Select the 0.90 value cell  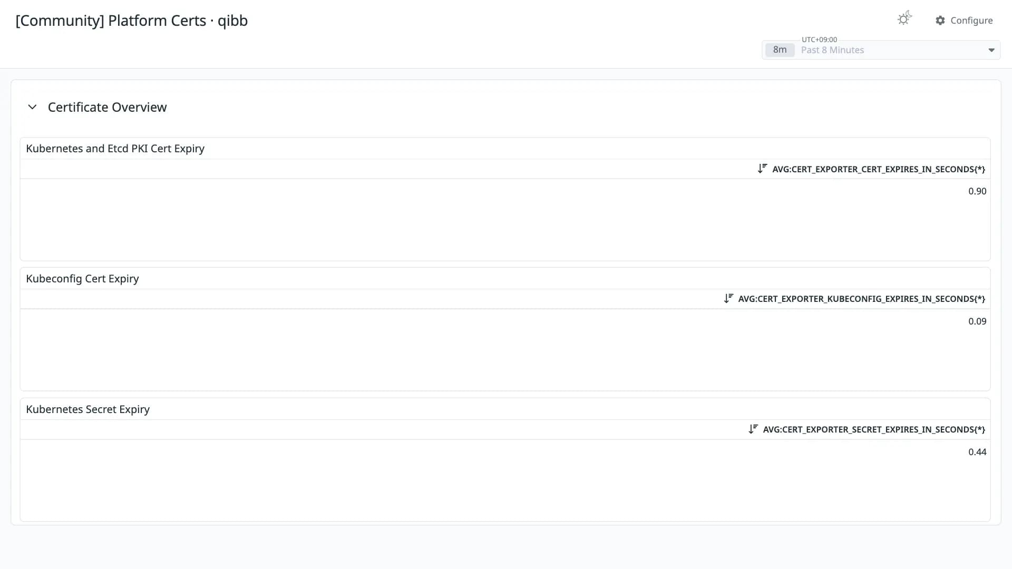[977, 191]
